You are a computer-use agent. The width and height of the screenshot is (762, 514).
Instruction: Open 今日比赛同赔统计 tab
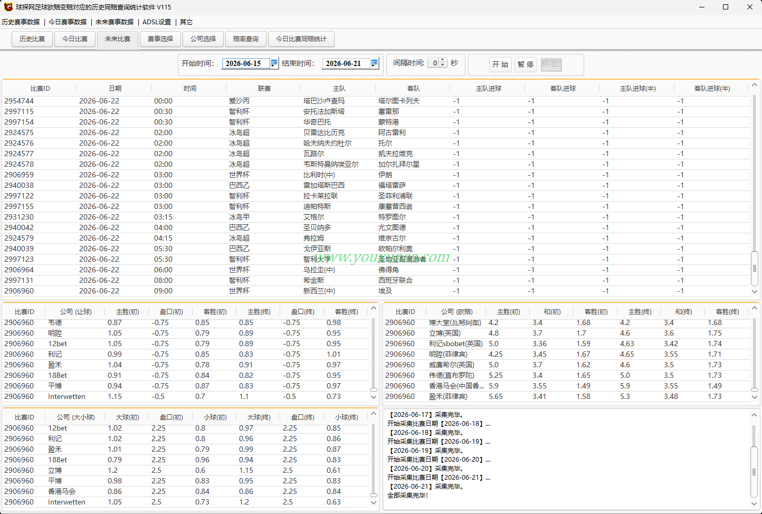click(x=301, y=39)
